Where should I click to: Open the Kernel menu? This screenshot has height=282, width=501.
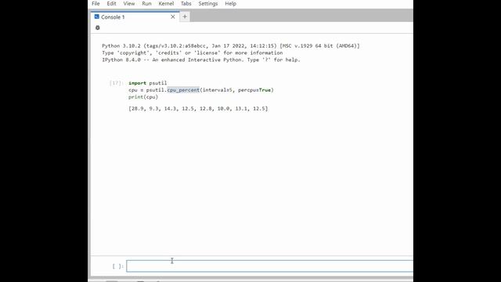pyautogui.click(x=166, y=3)
